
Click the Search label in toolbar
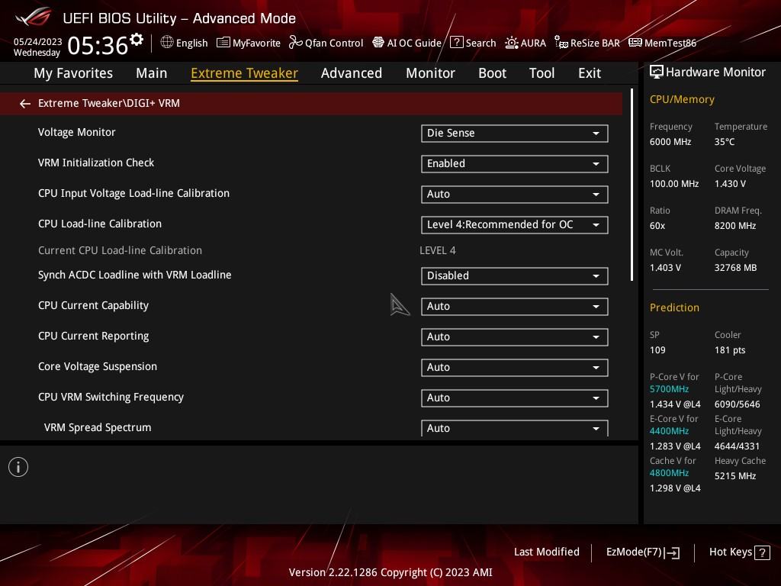[x=480, y=43]
